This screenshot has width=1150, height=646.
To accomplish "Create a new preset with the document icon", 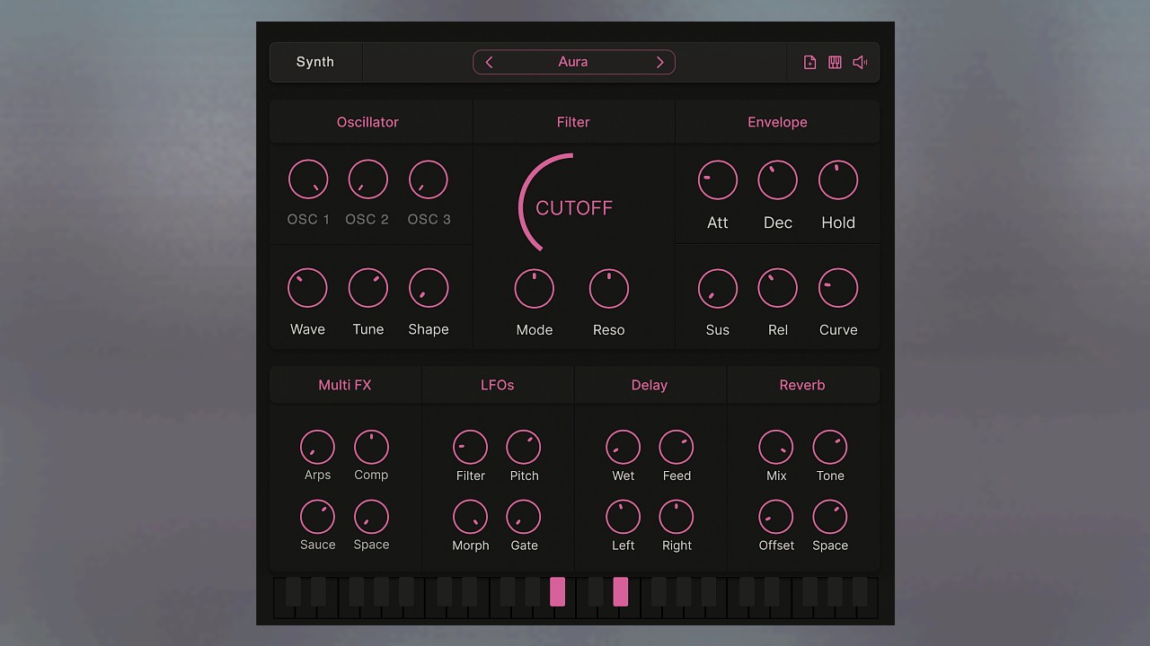I will 809,62.
